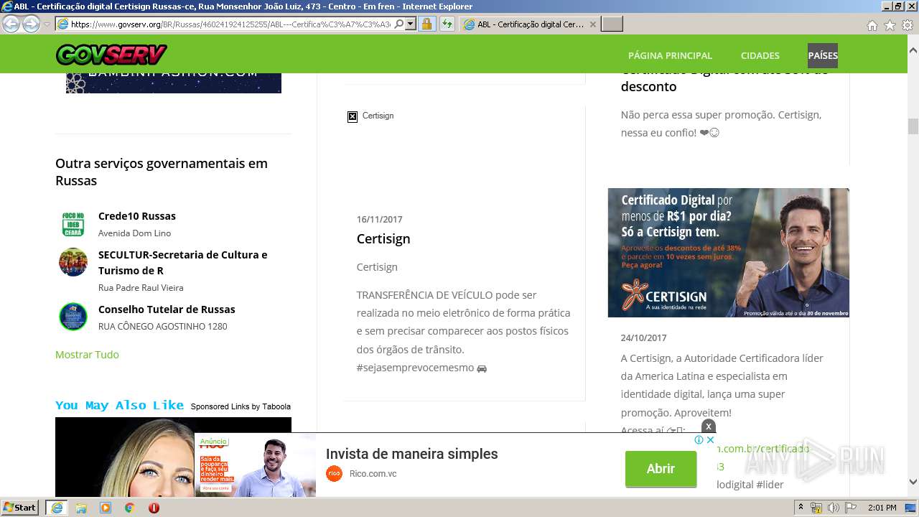Open Invista de maneira simples ad headline
919x517 pixels.
[411, 454]
